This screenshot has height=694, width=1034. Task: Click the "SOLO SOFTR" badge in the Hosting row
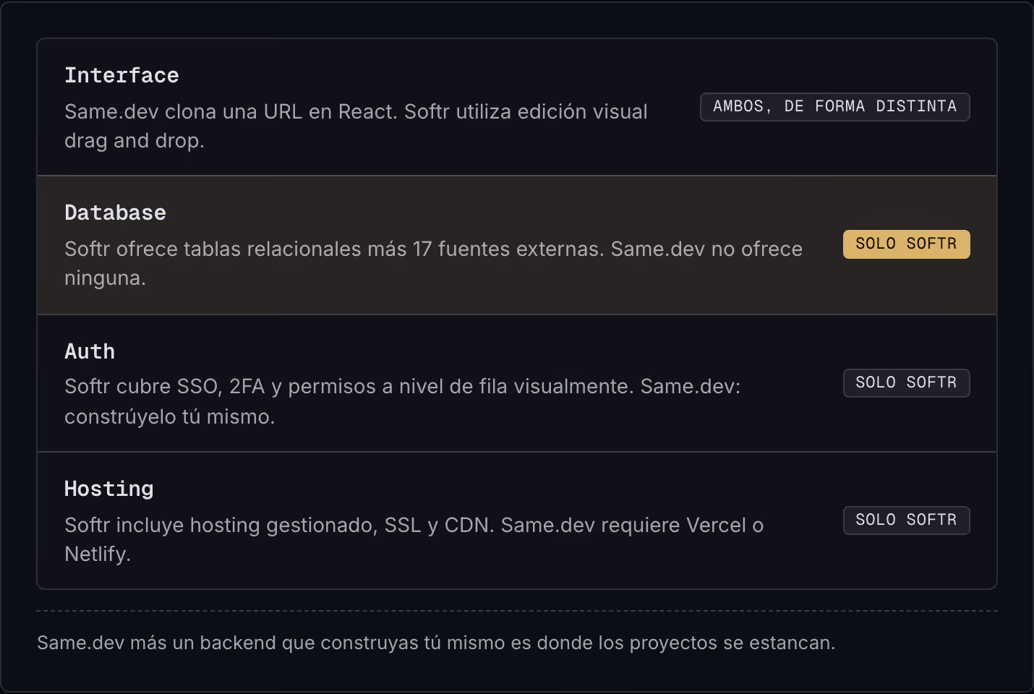point(906,520)
